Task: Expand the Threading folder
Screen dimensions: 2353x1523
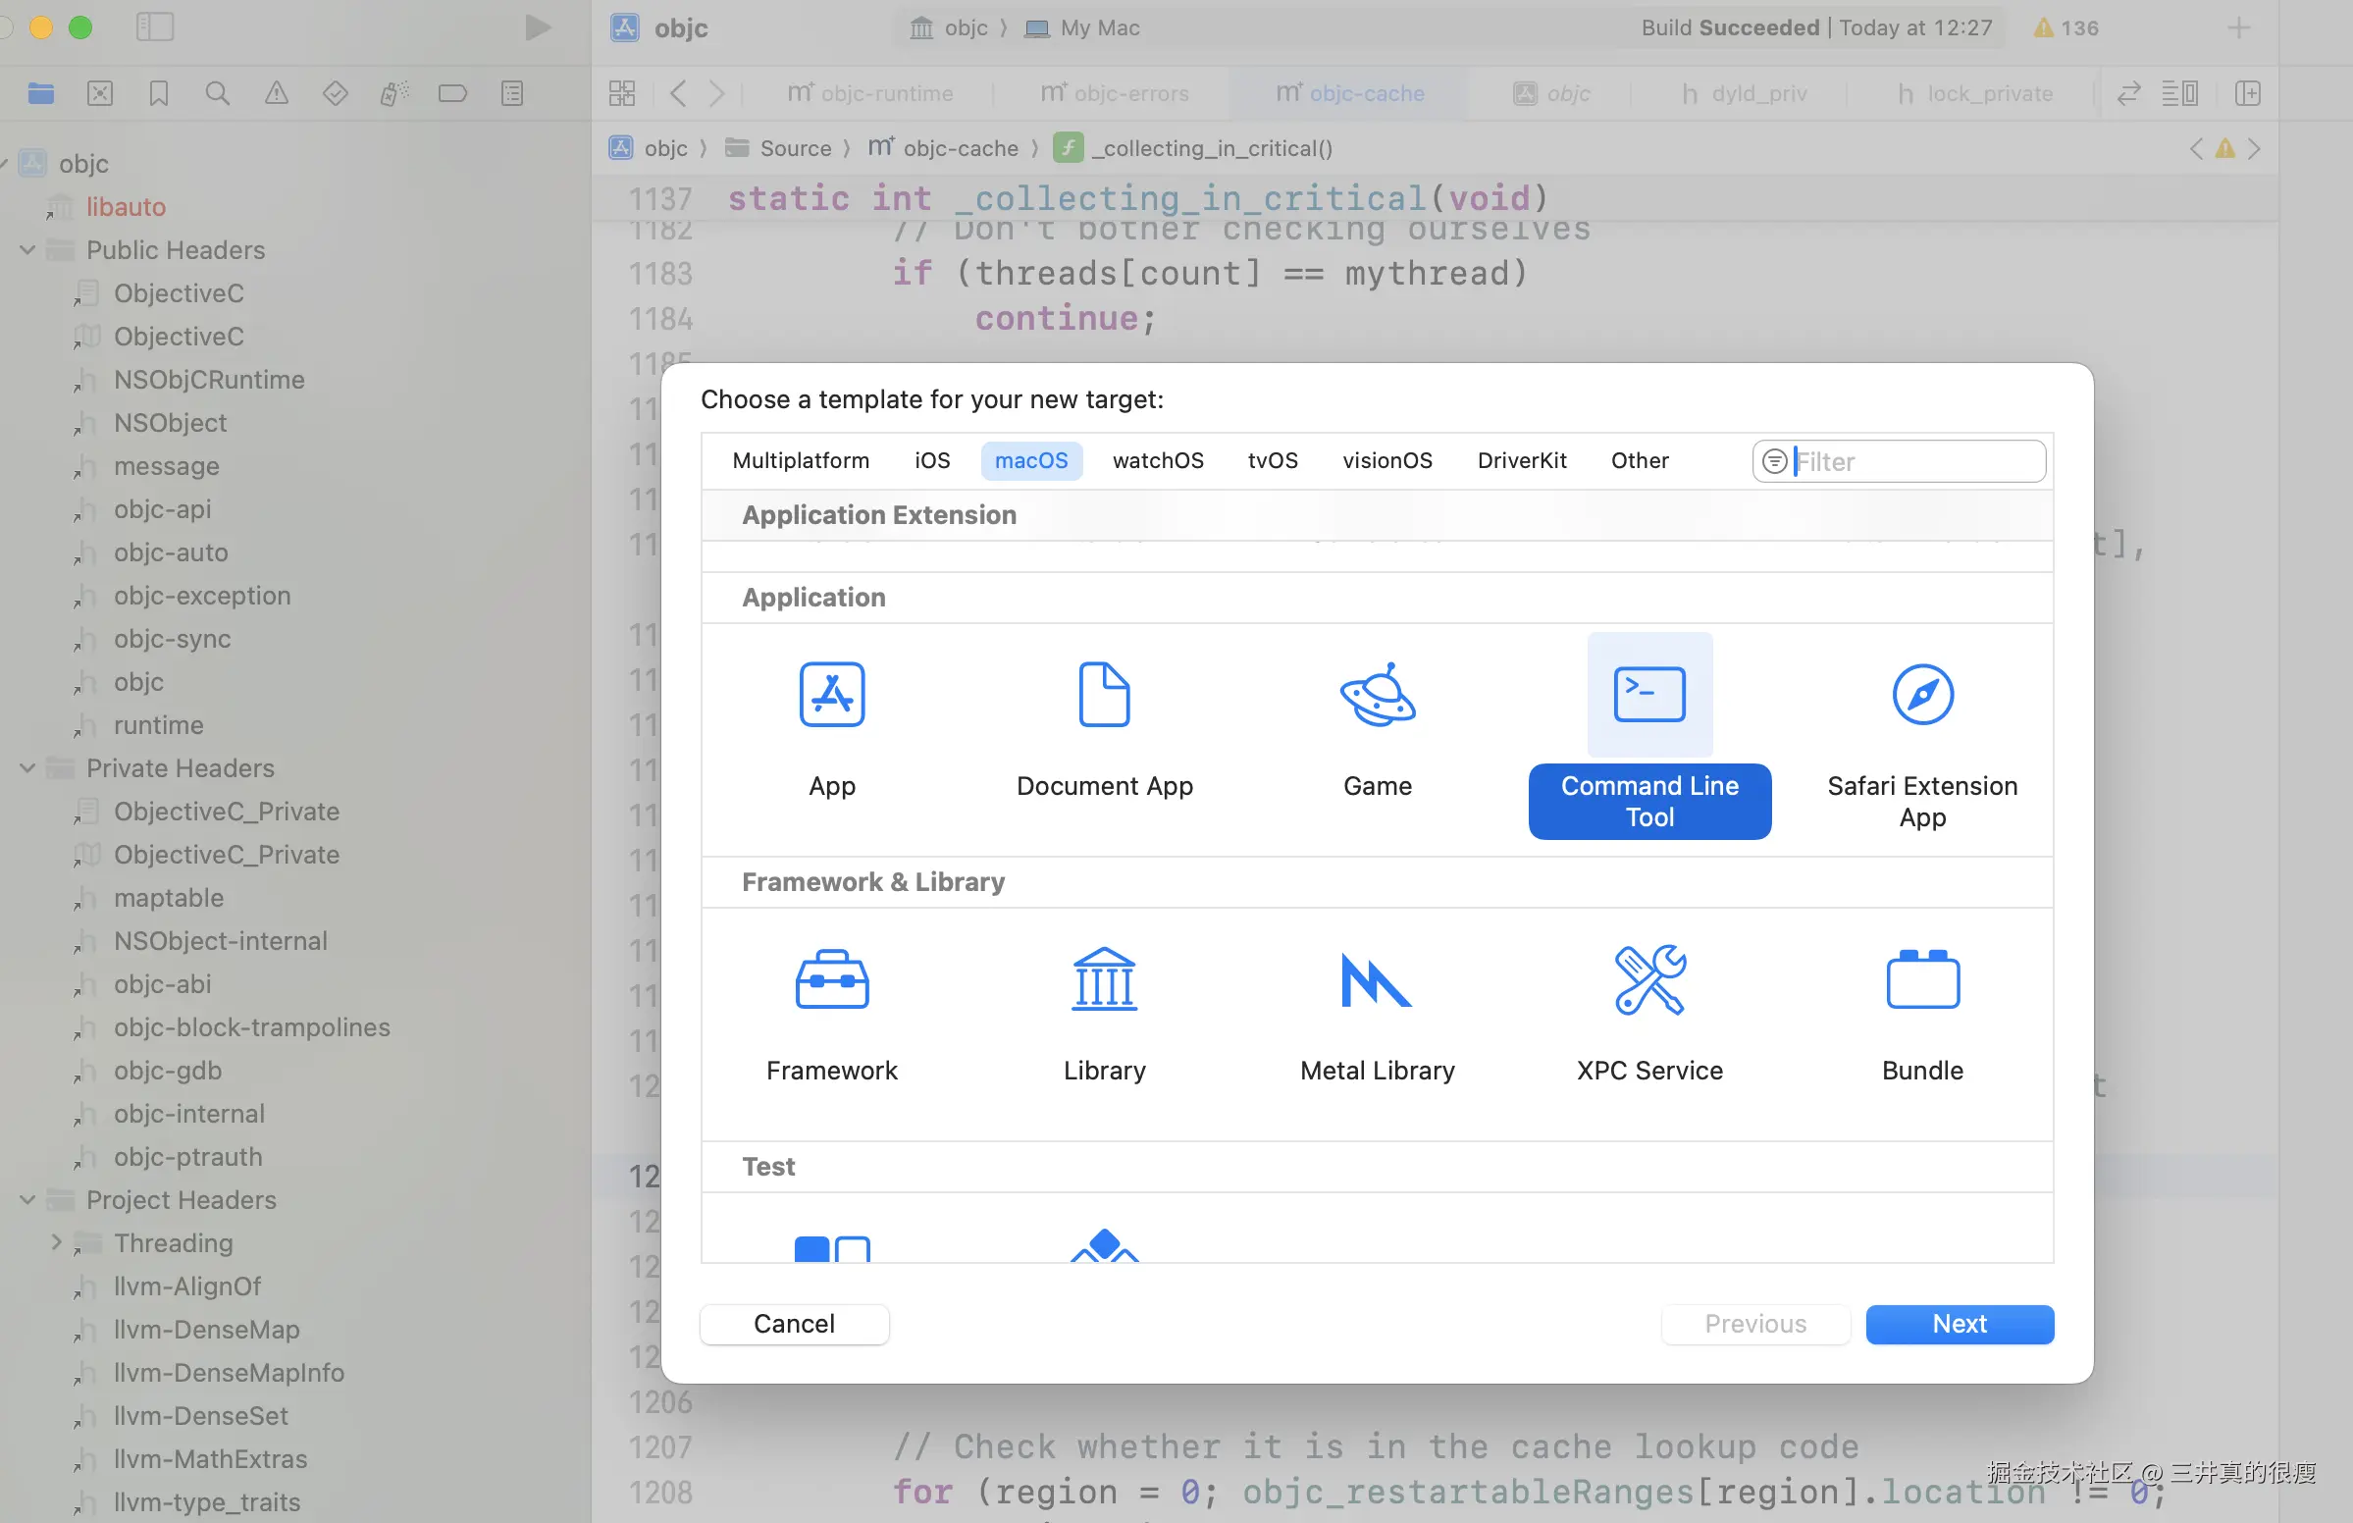Action: 55,1243
